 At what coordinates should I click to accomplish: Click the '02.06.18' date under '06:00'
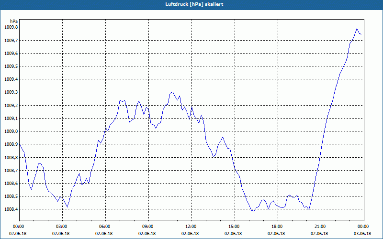coord(104,233)
